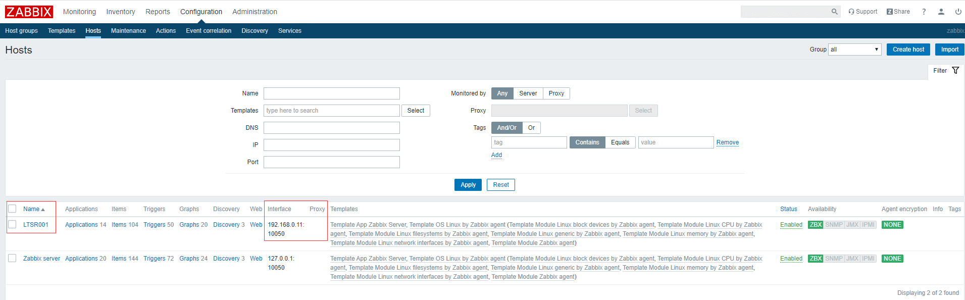
Task: Select And/Or tag mode
Action: click(x=506, y=128)
